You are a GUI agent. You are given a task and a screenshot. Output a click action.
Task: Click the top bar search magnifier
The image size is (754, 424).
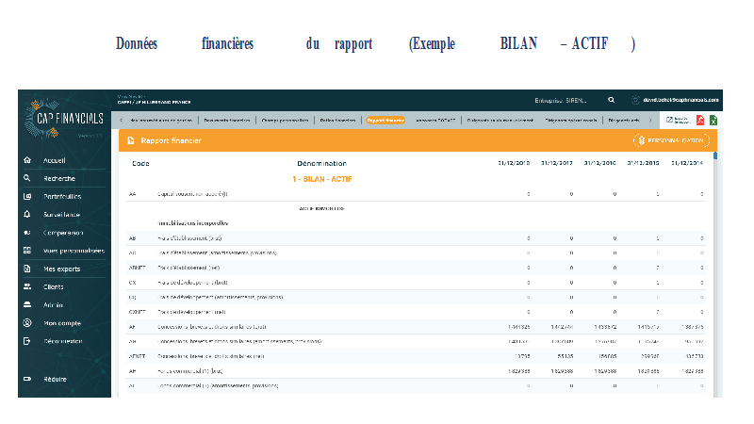(x=612, y=99)
